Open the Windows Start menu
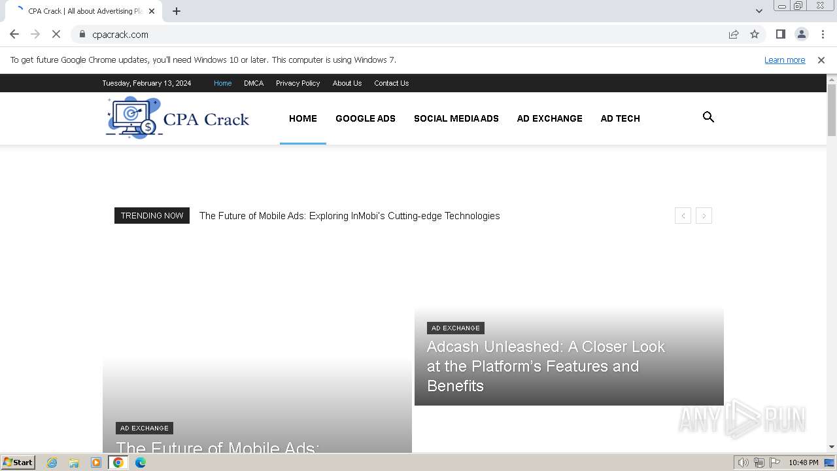Viewport: 837px width, 471px height. point(18,462)
